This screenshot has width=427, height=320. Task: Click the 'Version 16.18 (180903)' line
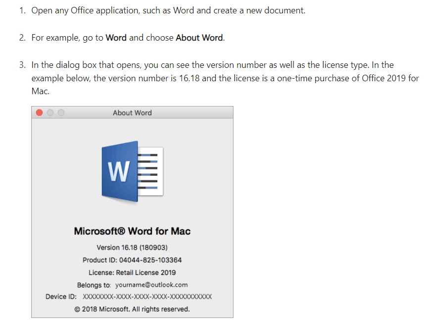133,248
